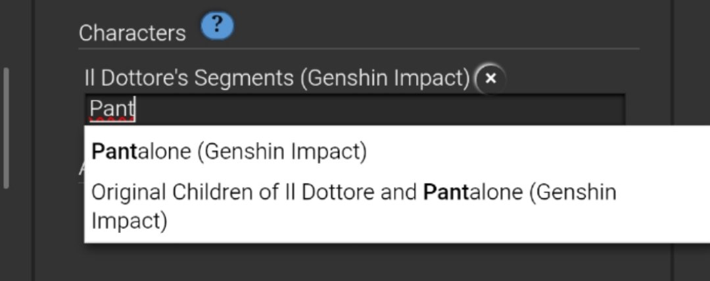
Task: Click the Characters field label
Action: click(132, 33)
